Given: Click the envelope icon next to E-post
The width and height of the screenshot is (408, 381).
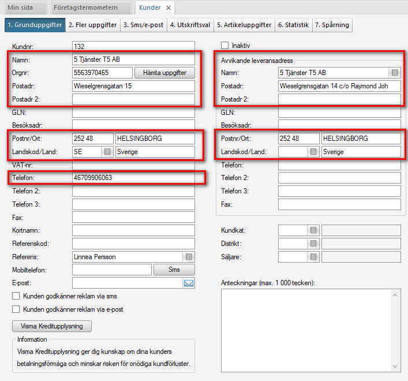Looking at the screenshot, I should (189, 283).
